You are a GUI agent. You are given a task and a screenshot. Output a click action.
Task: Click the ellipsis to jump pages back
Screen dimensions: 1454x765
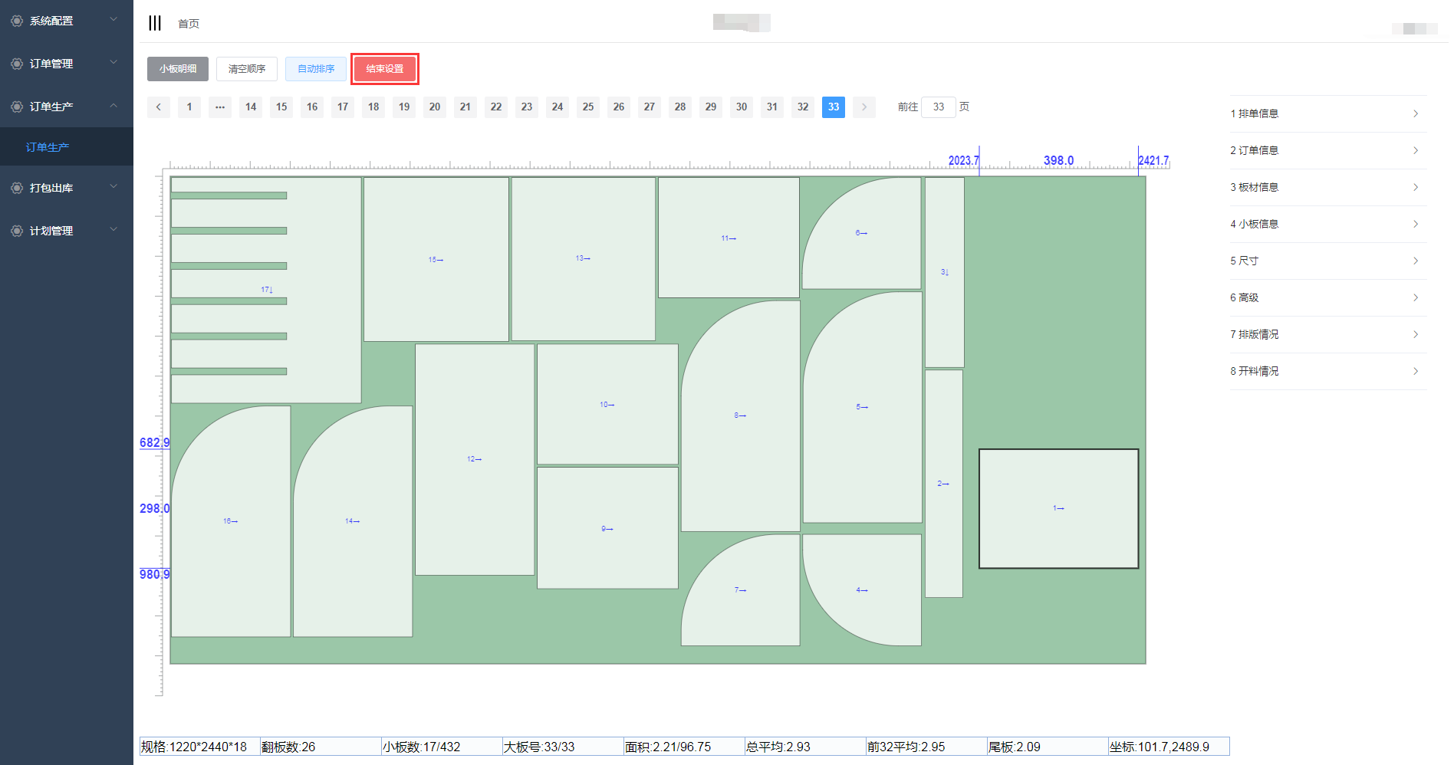tap(220, 107)
